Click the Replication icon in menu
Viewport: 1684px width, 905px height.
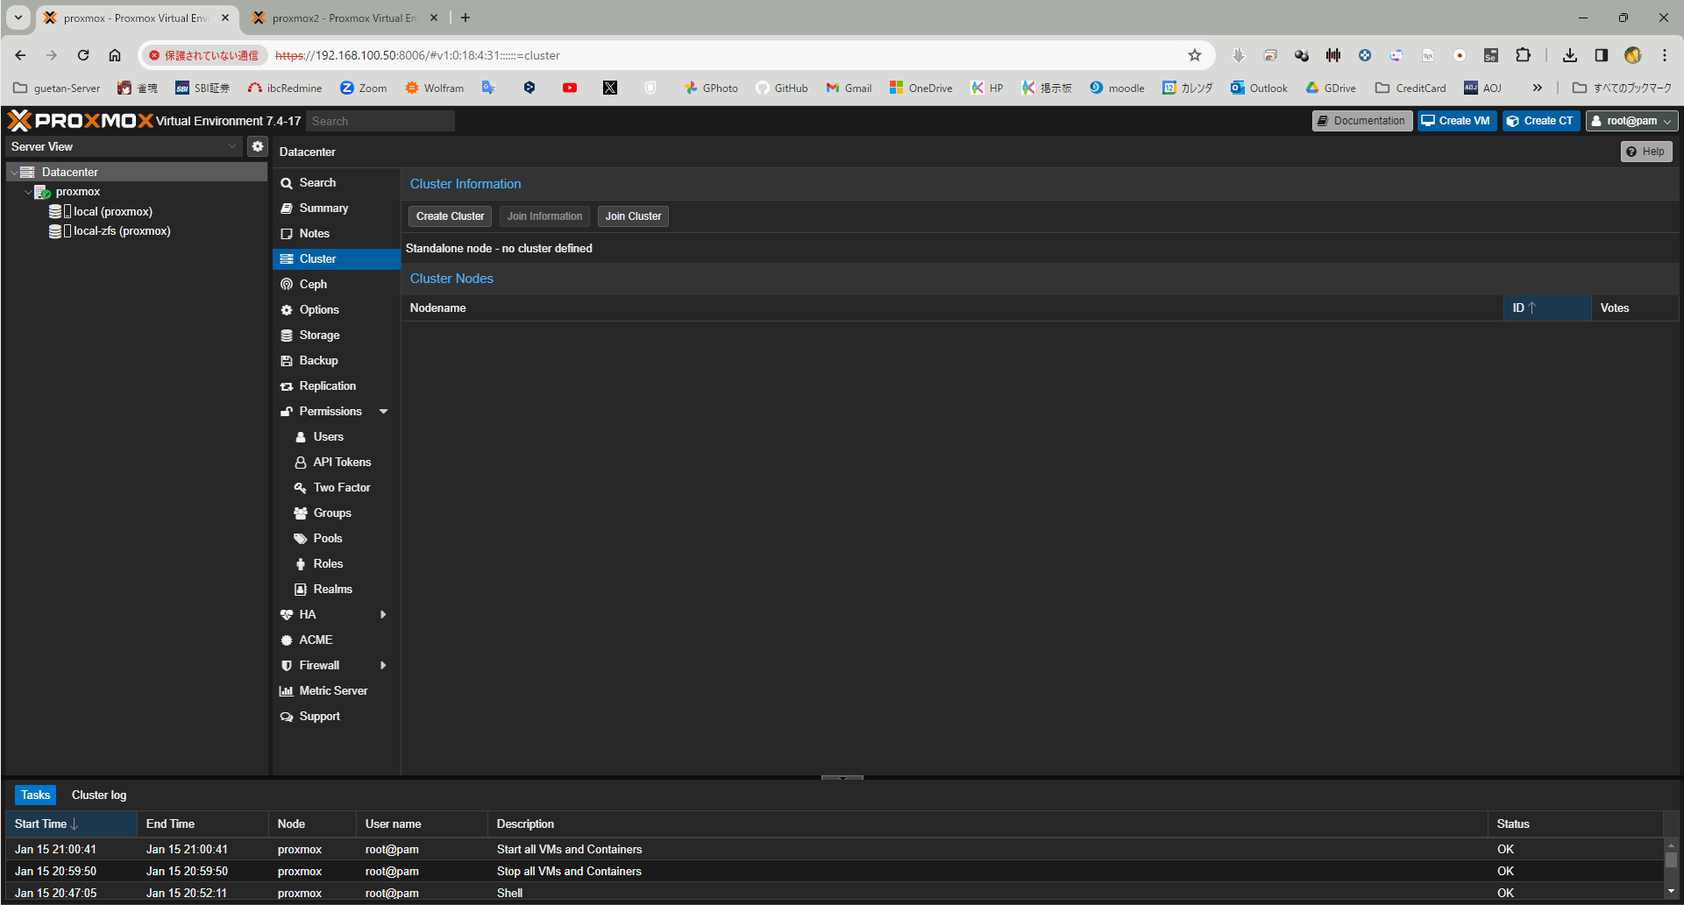[287, 386]
